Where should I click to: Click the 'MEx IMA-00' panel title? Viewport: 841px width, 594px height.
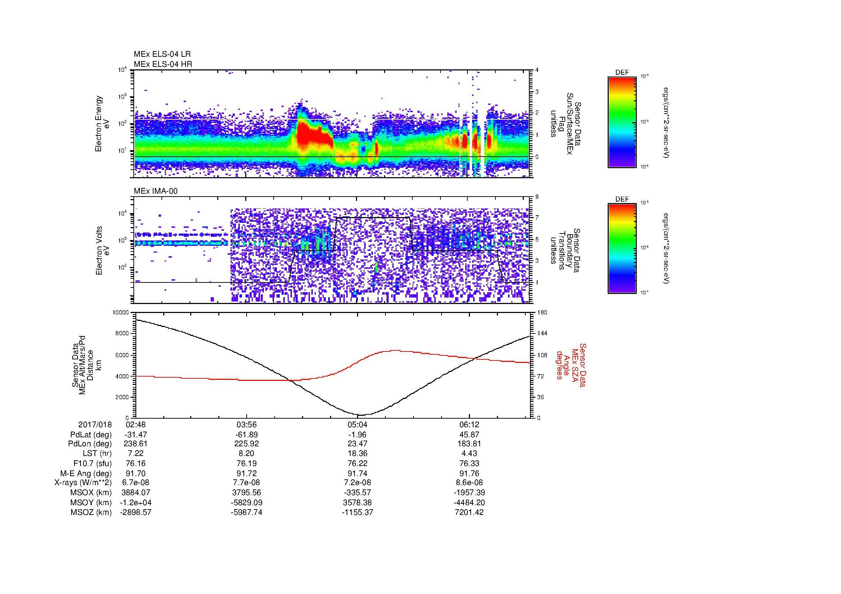pyautogui.click(x=156, y=191)
